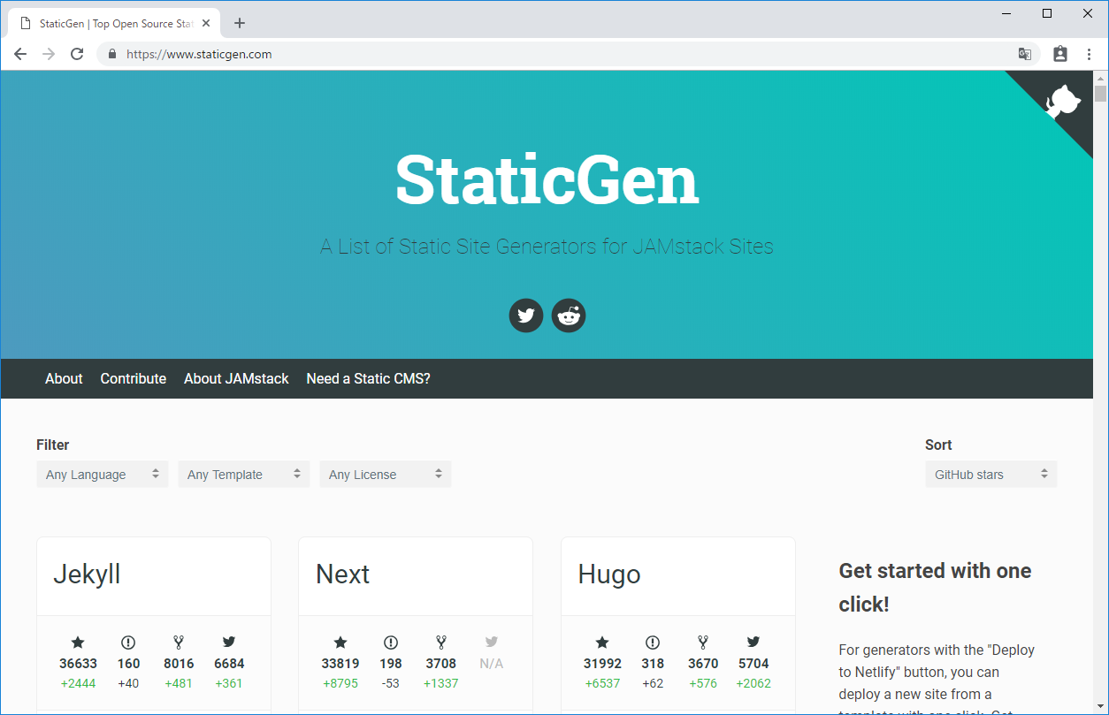Expand the Any License filter dropdown
This screenshot has width=1109, height=715.
(386, 474)
